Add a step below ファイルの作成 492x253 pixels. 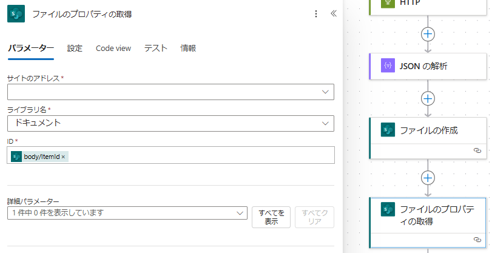[428, 178]
